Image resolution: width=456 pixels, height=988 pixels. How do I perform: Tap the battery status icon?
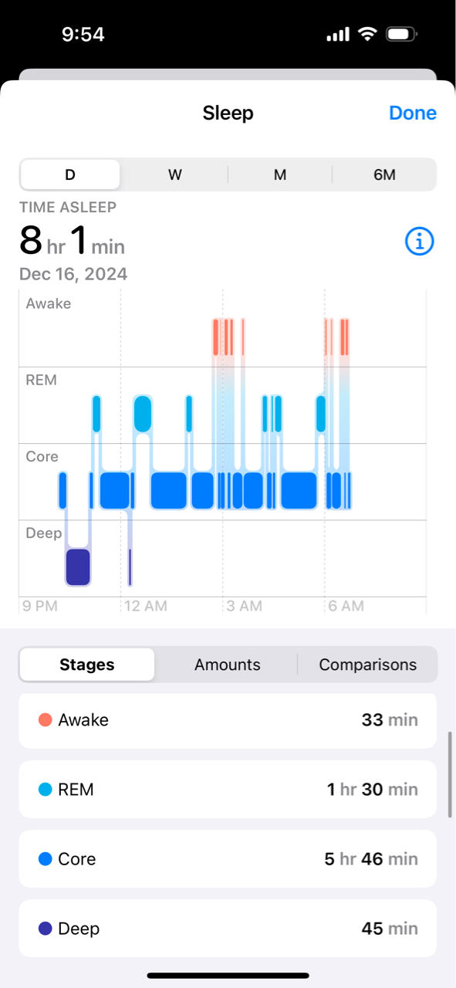402,34
